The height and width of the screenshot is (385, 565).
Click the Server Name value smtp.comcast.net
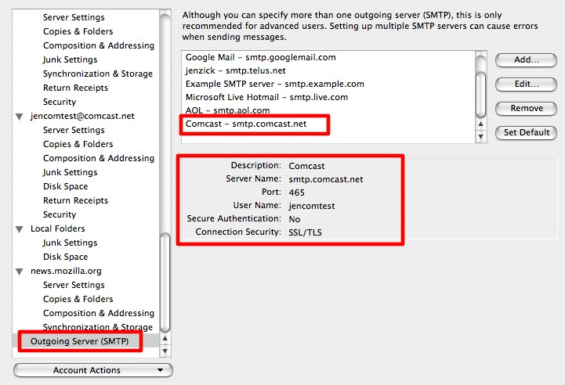tap(326, 179)
